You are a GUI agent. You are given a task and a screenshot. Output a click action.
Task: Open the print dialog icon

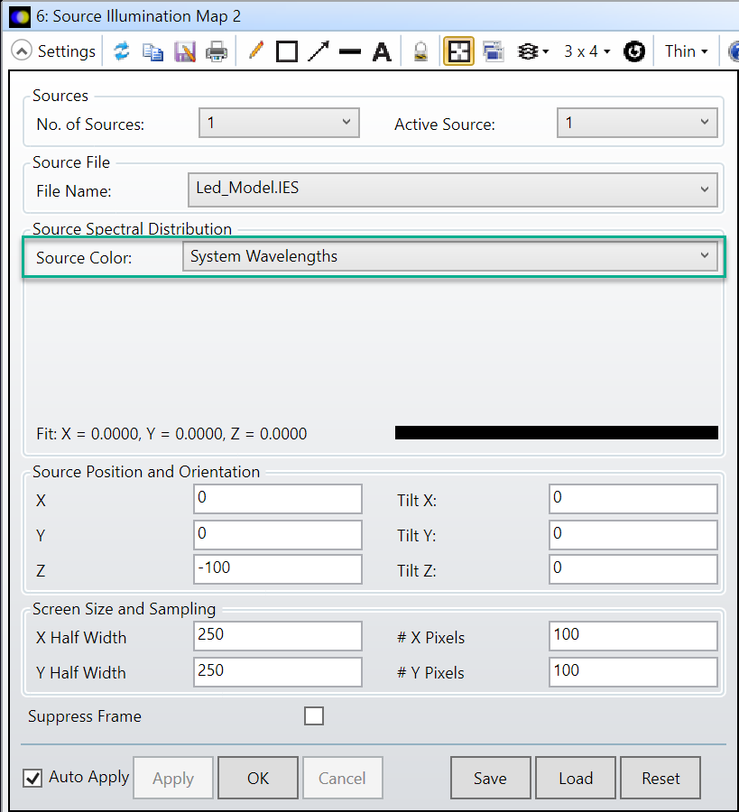tap(216, 51)
